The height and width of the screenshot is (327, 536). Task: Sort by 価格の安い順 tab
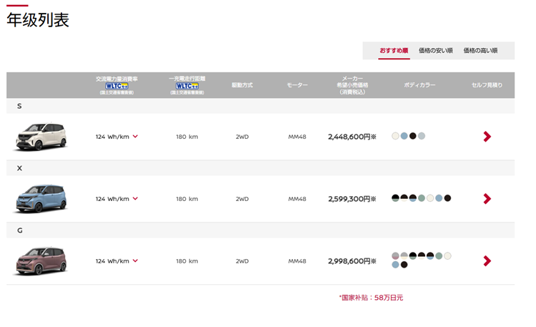click(435, 51)
